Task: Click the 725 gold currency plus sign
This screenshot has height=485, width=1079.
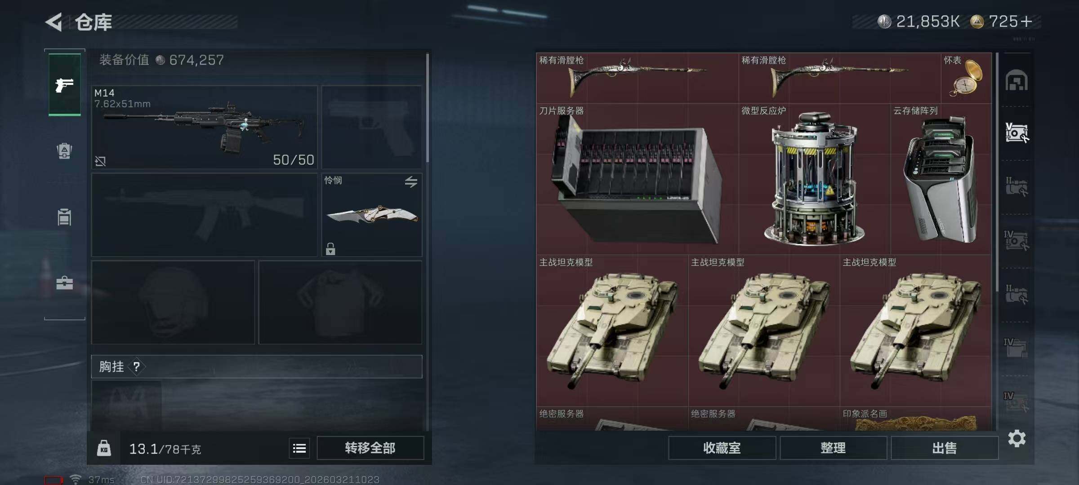Action: (x=1026, y=22)
